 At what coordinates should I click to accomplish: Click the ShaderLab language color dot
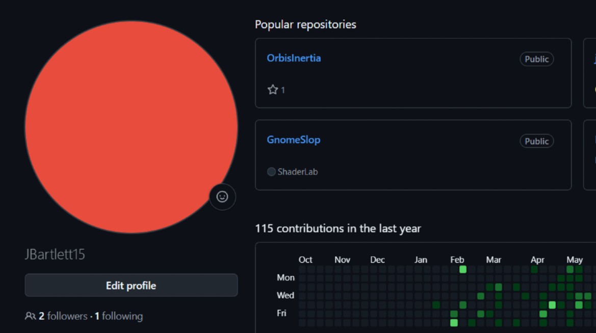pos(271,172)
